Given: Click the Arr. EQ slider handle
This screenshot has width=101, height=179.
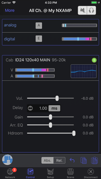Looking at the screenshot, I should pos(50,125).
